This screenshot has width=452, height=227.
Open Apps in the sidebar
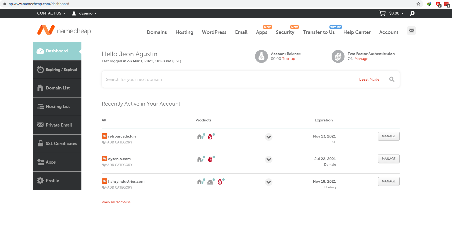pyautogui.click(x=57, y=162)
